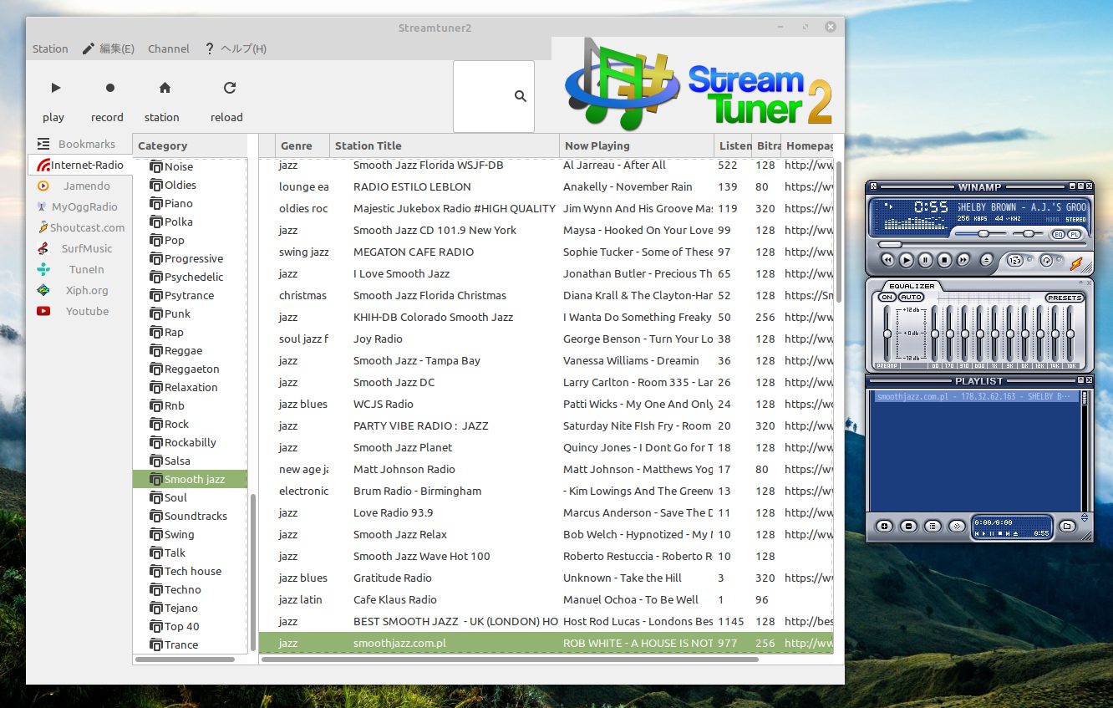Click the equalizer PREAMP slider
Screen dimensions: 1113x708
[887, 334]
